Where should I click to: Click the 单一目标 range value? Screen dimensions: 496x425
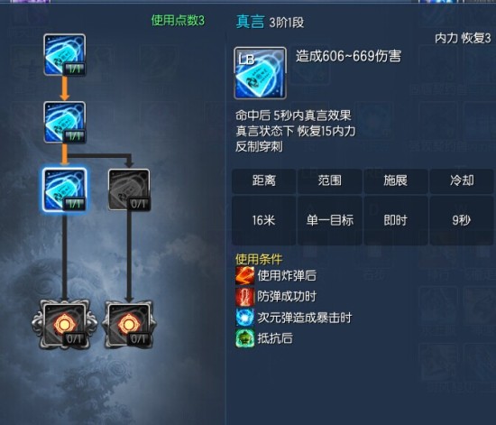click(330, 220)
